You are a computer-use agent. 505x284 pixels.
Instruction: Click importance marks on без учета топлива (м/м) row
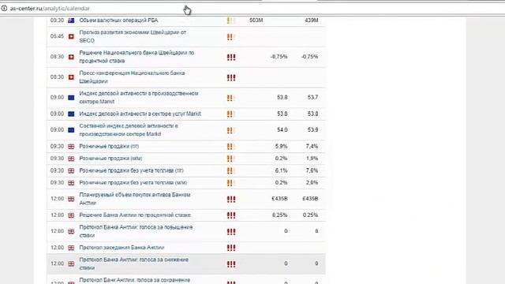click(230, 183)
